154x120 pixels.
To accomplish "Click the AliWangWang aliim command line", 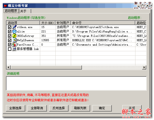I will coord(102,31).
